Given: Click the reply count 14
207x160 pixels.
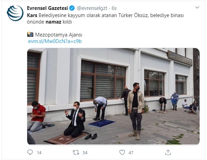Looking at the screenshot, I should (x=39, y=153).
